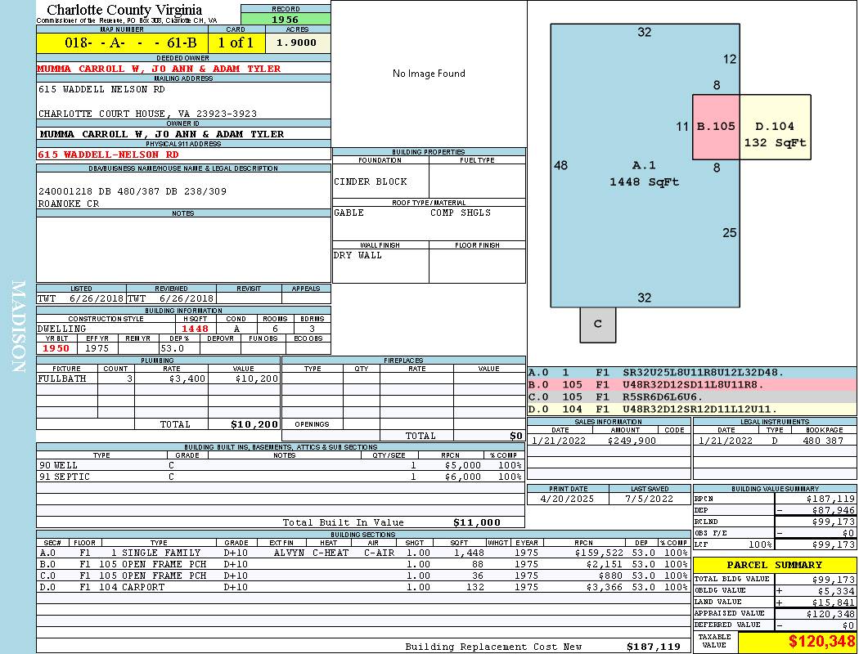The width and height of the screenshot is (859, 654).
Task: Select the pink B.105 porch area in sketch
Action: pos(716,127)
